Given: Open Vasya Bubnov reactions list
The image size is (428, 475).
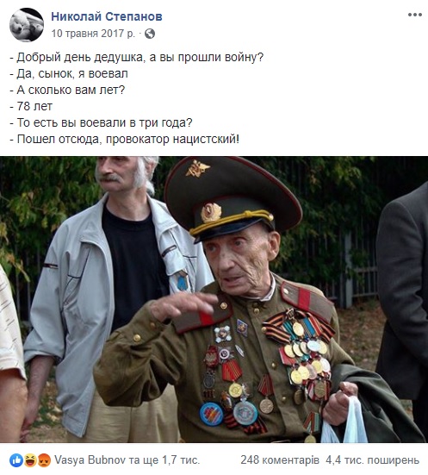Looking at the screenshot, I should (x=127, y=460).
